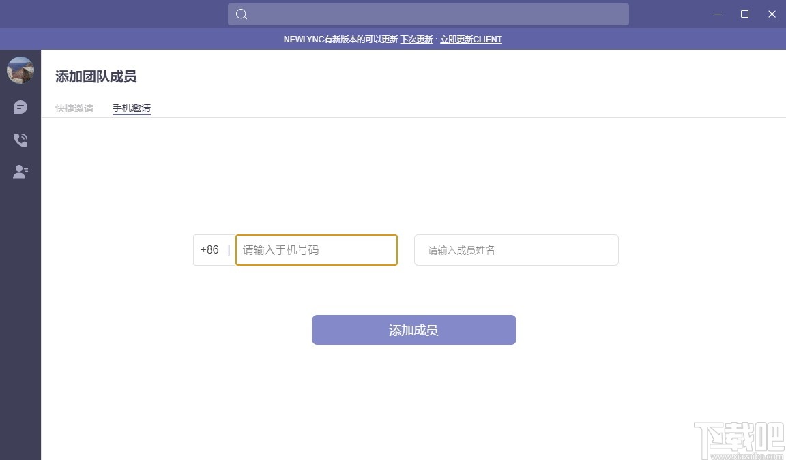Click the search bar at the top
Viewport: 786px width, 460px height.
tap(428, 14)
